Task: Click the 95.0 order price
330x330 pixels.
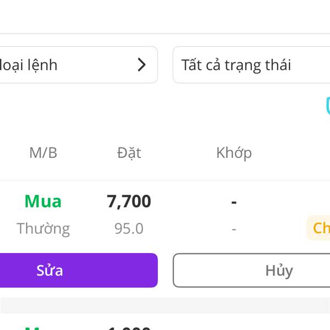Action: tap(129, 229)
